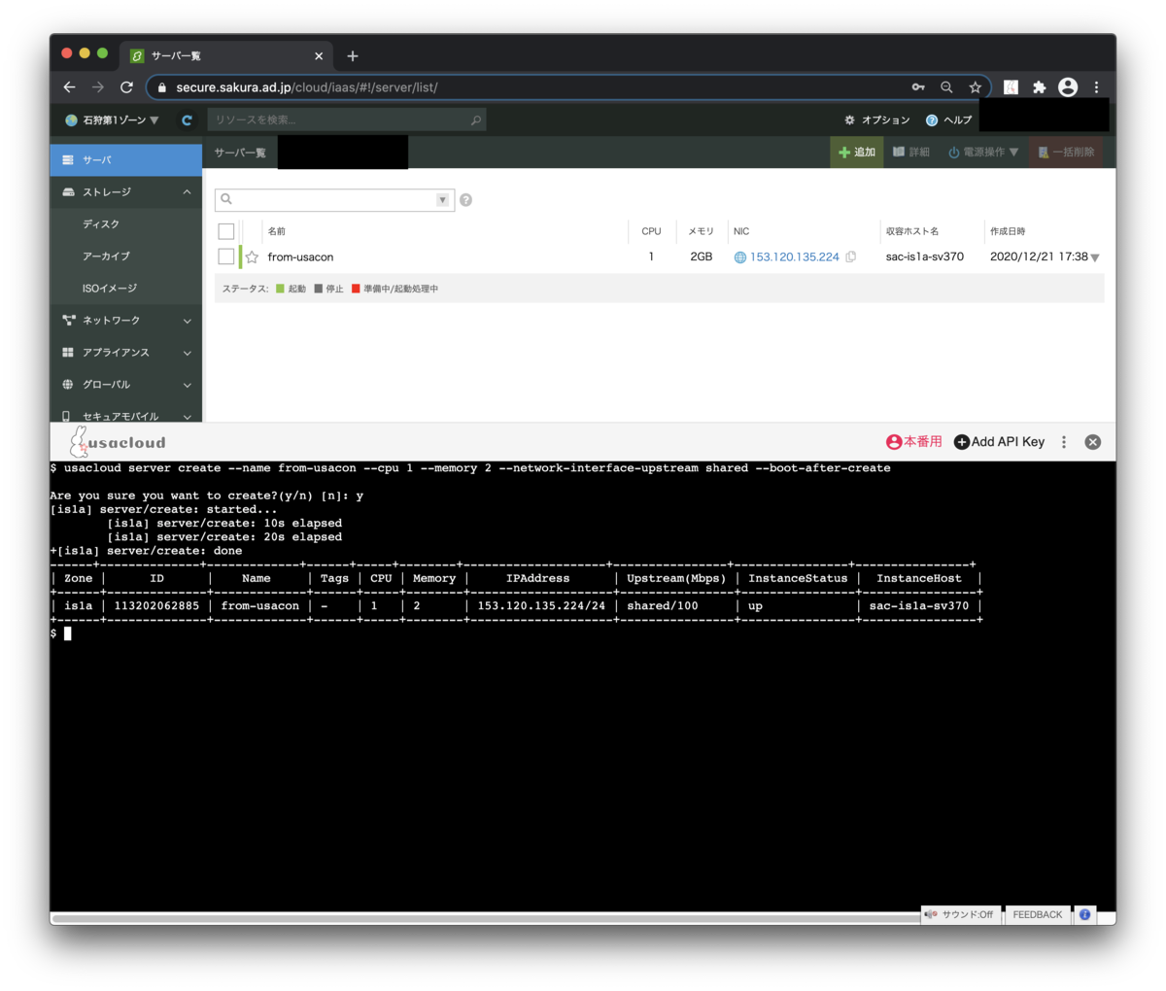
Task: Tick the checkbox for the from-usacon server
Action: click(226, 256)
